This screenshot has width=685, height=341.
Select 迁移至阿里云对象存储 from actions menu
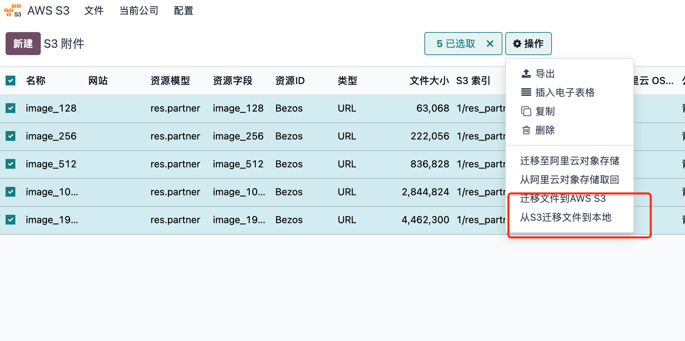coord(570,161)
